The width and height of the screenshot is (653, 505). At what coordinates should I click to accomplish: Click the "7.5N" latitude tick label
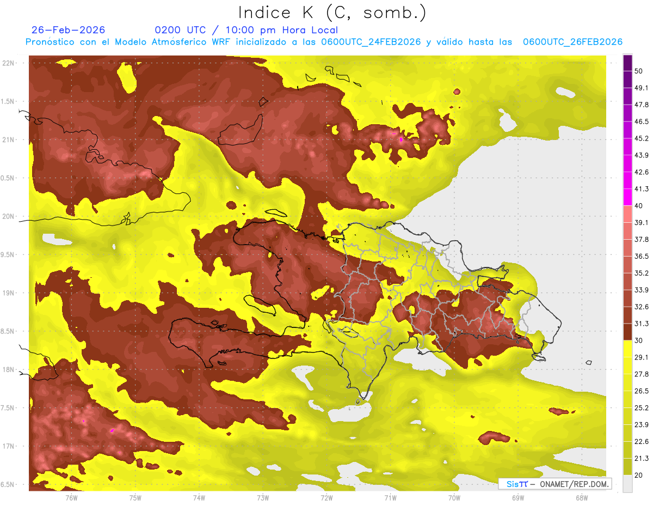(x=8, y=408)
